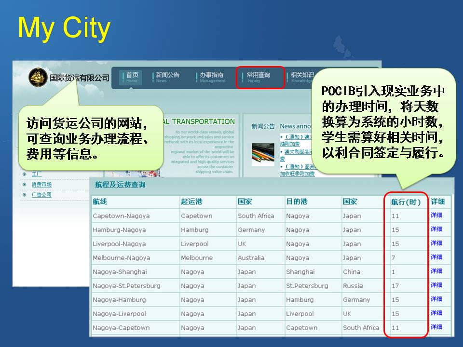Click the 航行(时) column header
Viewport: 463px width, 347px height.
coord(406,202)
